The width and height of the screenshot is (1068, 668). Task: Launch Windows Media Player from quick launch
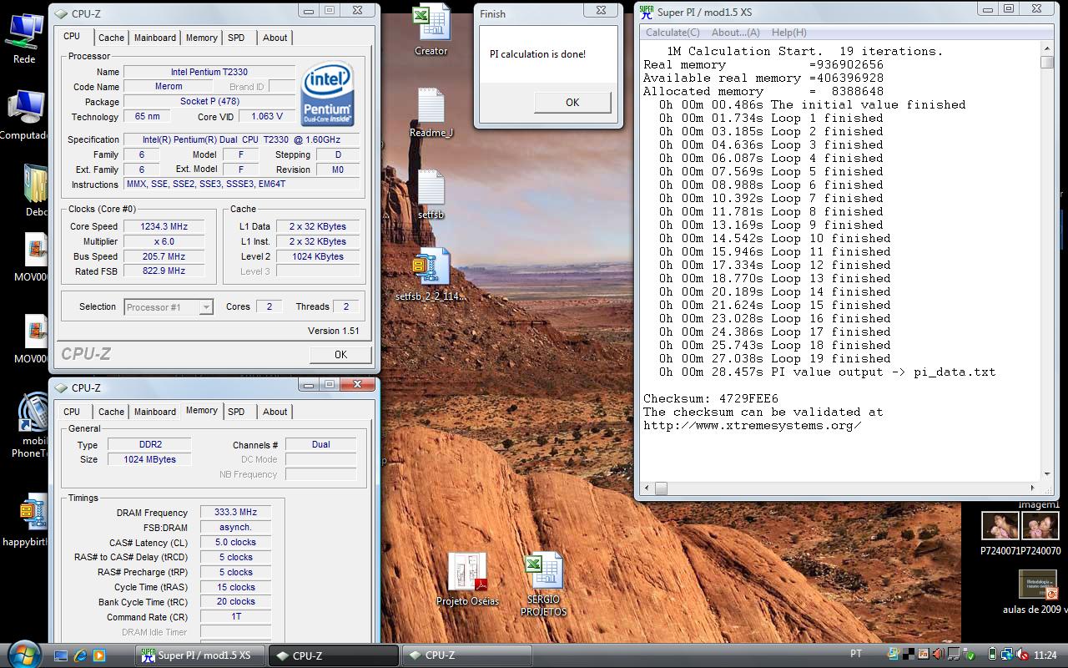point(99,655)
